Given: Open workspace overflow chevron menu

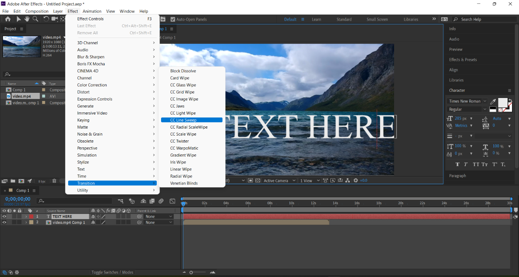Looking at the screenshot, I should 434,19.
